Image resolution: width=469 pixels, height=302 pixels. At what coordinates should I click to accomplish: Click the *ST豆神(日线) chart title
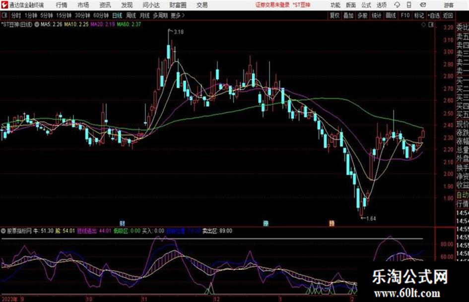[x=17, y=24]
